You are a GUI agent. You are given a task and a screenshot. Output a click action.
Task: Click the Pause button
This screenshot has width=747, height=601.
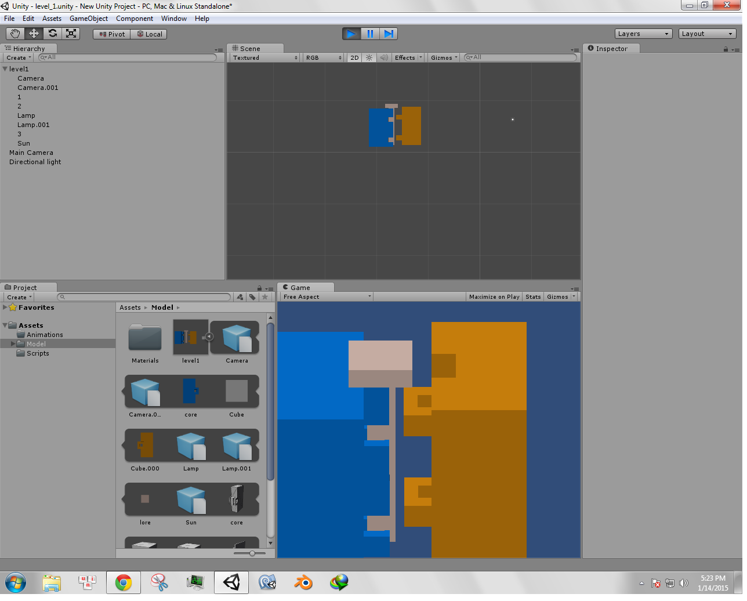coord(370,34)
